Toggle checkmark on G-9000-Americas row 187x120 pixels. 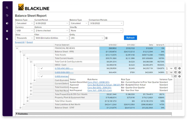42,76
